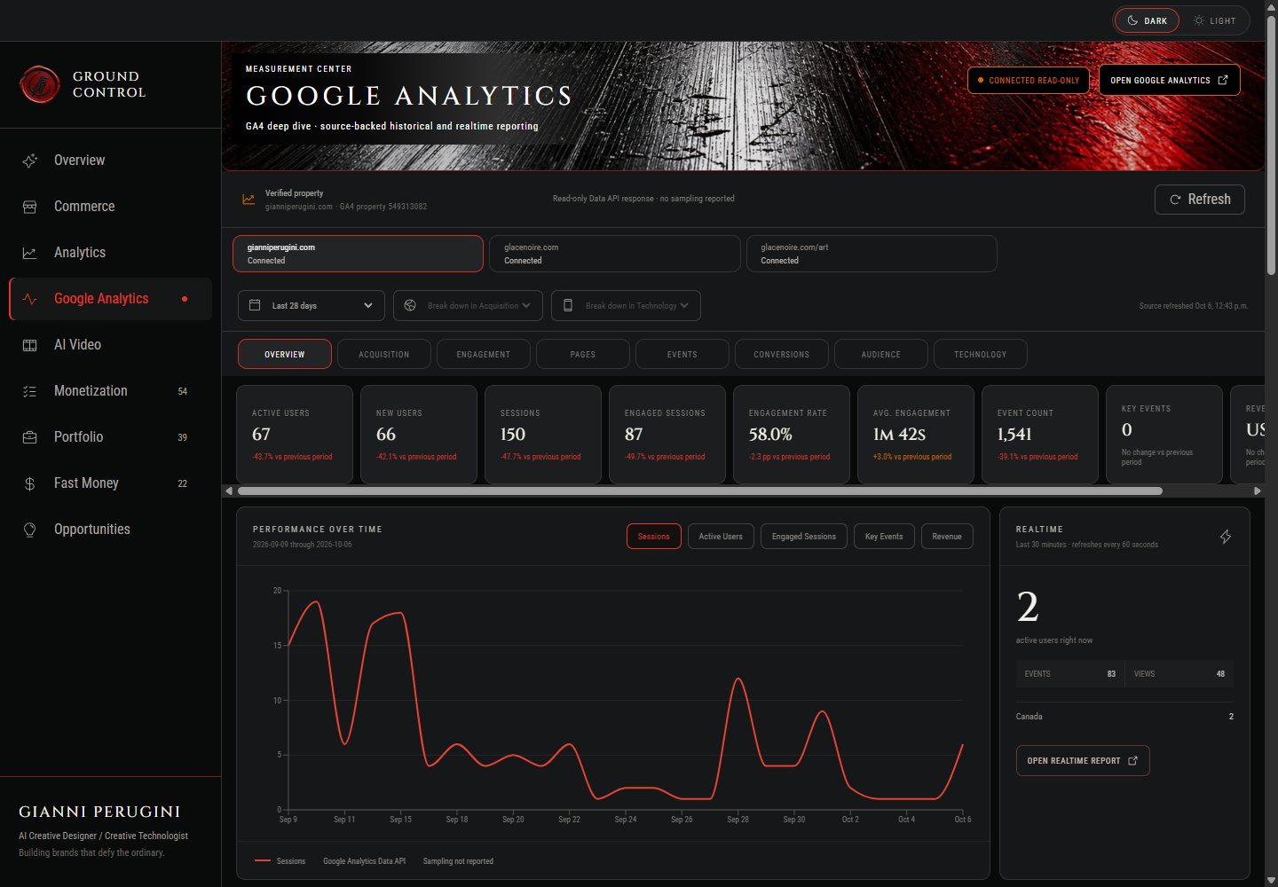Click external link icon on Open Google Analytics
This screenshot has width=1278, height=887.
point(1222,80)
